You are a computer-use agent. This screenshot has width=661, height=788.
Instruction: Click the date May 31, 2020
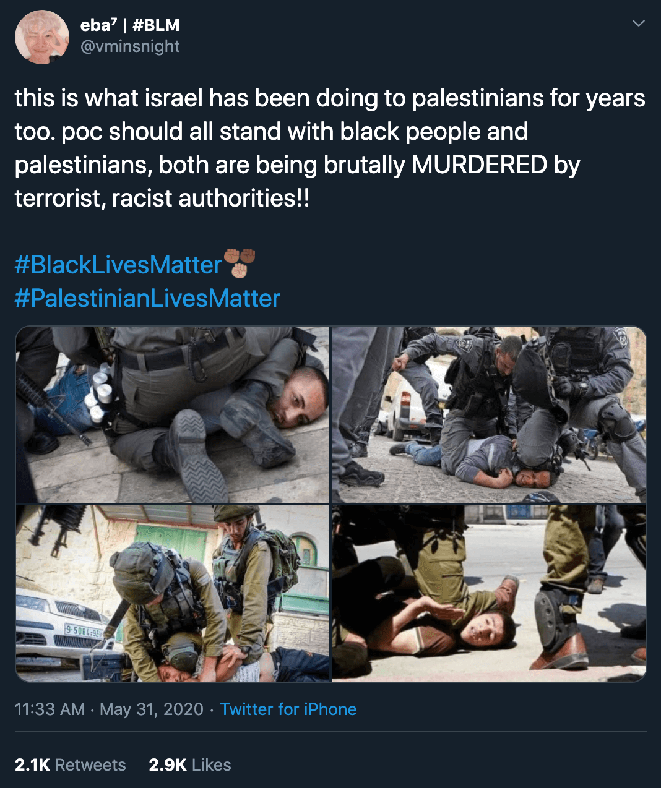pyautogui.click(x=152, y=709)
